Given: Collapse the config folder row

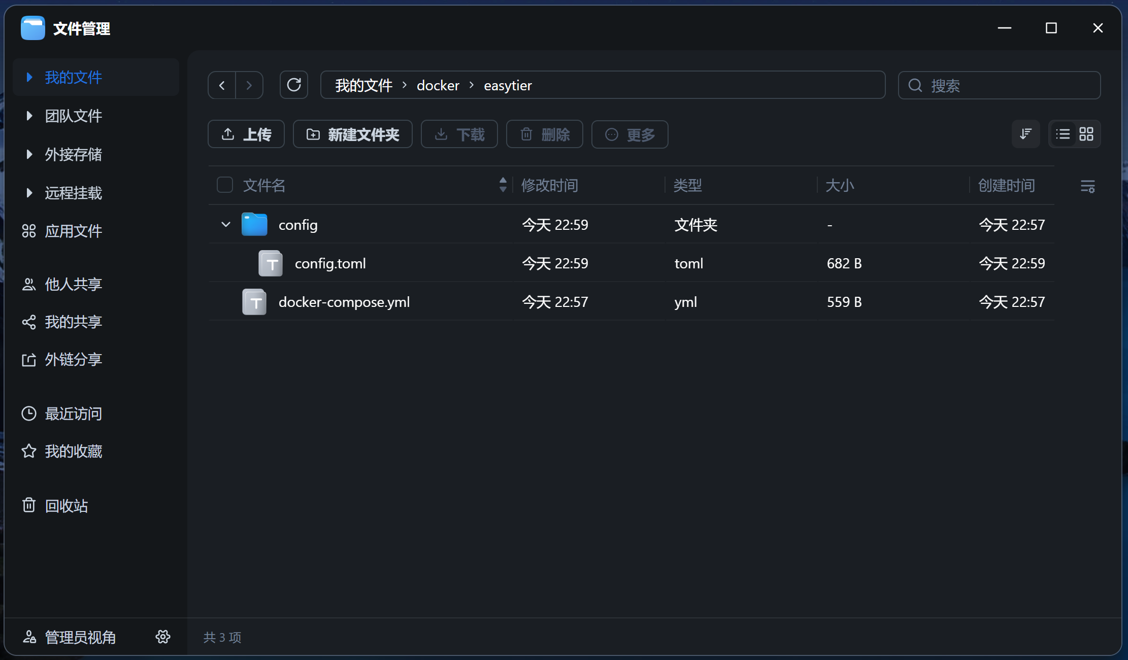Looking at the screenshot, I should click(x=225, y=224).
